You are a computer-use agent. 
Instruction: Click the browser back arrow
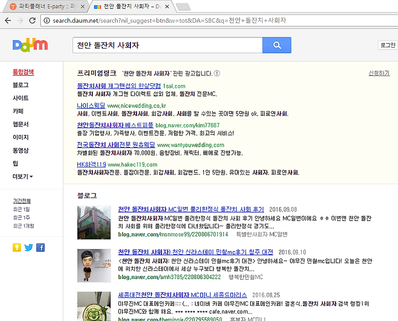[x=8, y=20]
